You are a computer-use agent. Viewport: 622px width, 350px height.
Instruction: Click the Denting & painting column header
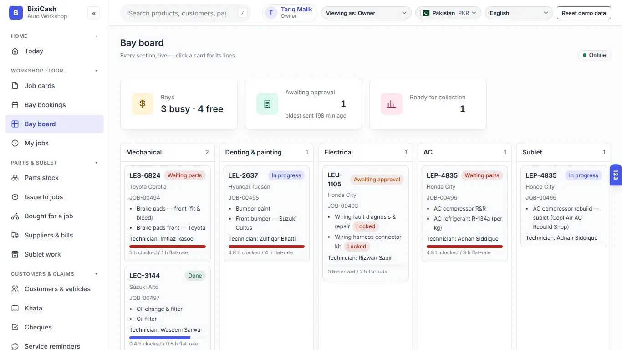(266, 152)
